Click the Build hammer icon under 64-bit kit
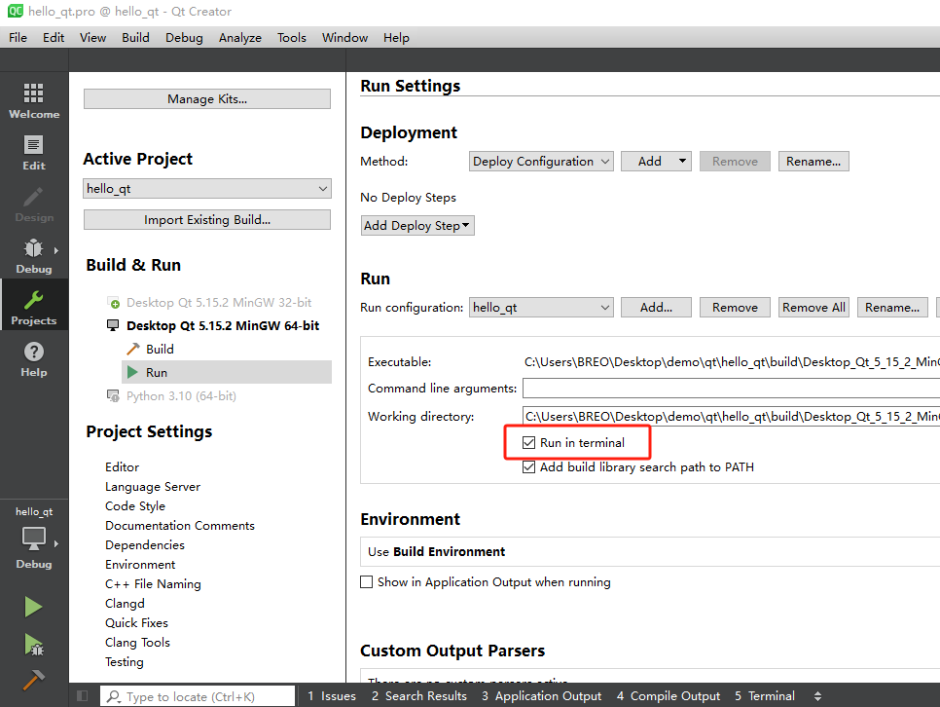The width and height of the screenshot is (940, 707). pyautogui.click(x=133, y=349)
